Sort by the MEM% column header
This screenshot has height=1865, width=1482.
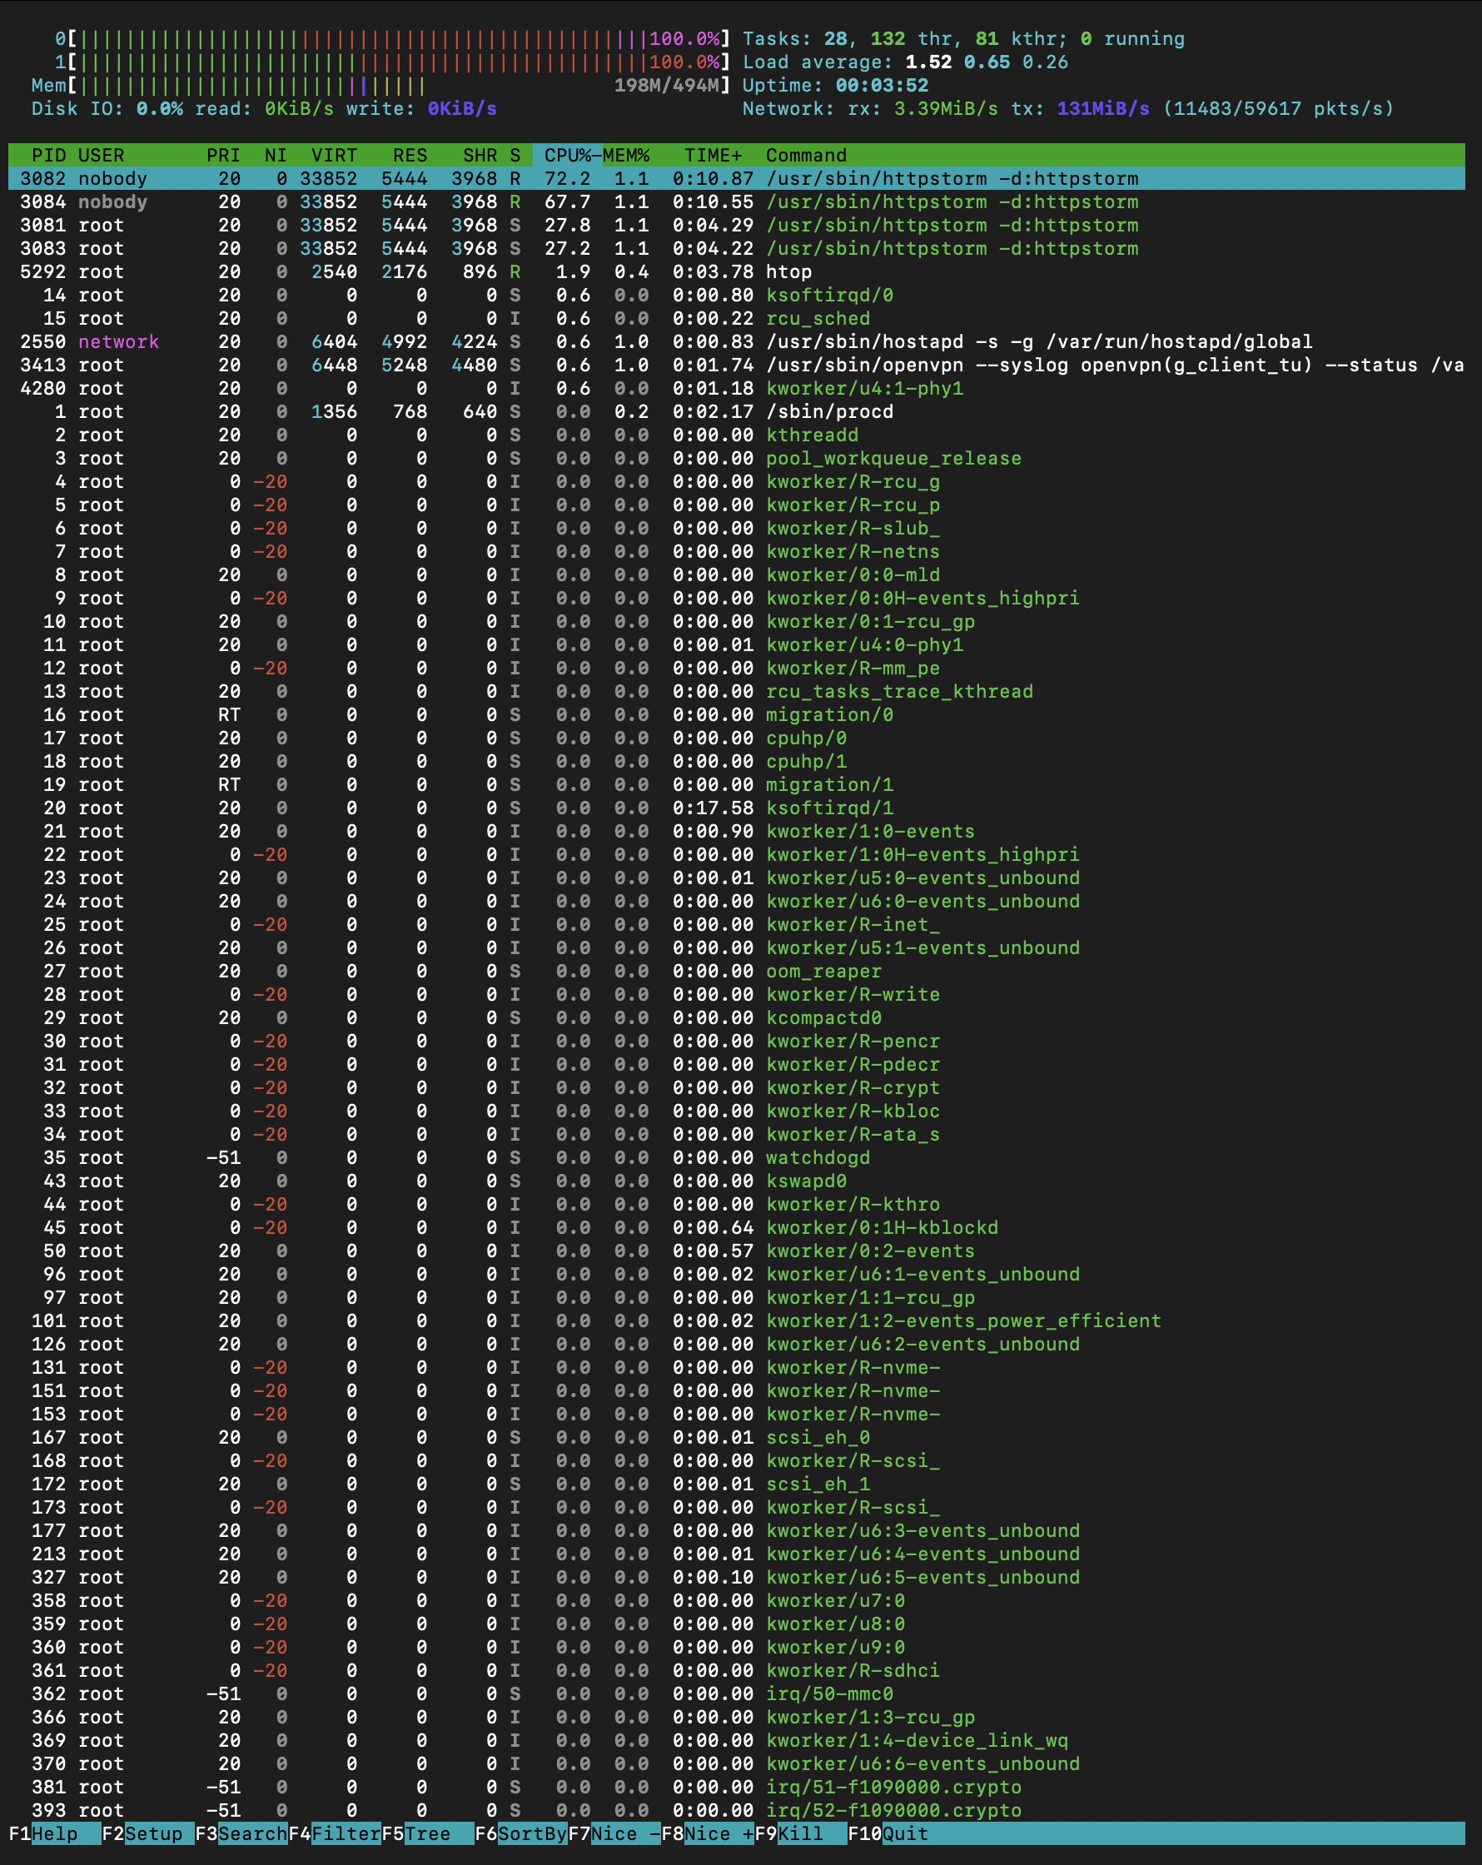coord(626,155)
